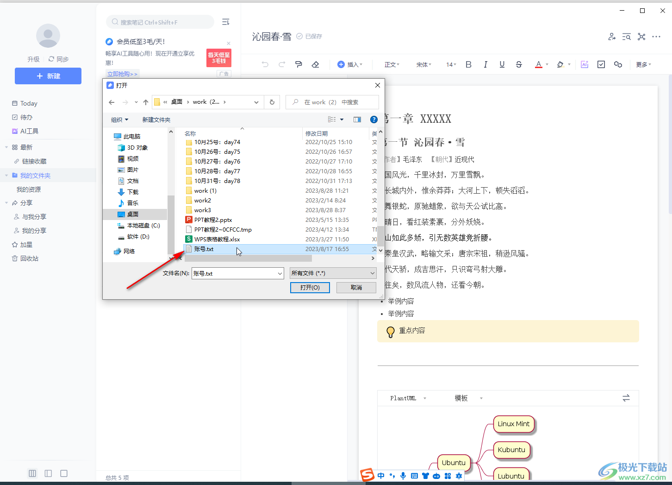This screenshot has width=672, height=485.
Task: Open 待办 in sidebar
Action: coord(26,117)
